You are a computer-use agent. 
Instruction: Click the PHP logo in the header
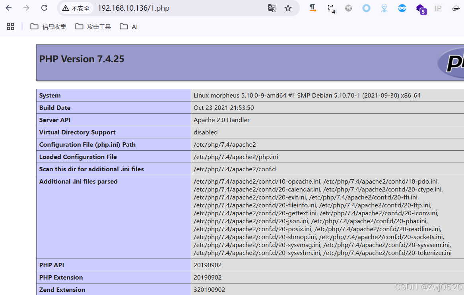(451, 63)
